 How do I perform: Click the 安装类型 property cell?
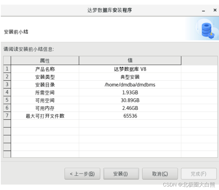tap(45, 77)
